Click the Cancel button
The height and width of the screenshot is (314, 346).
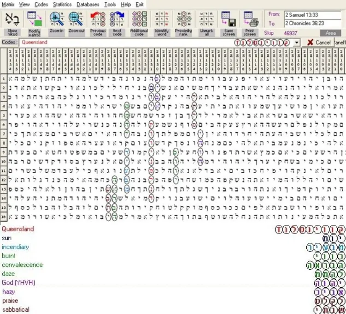tap(318, 42)
